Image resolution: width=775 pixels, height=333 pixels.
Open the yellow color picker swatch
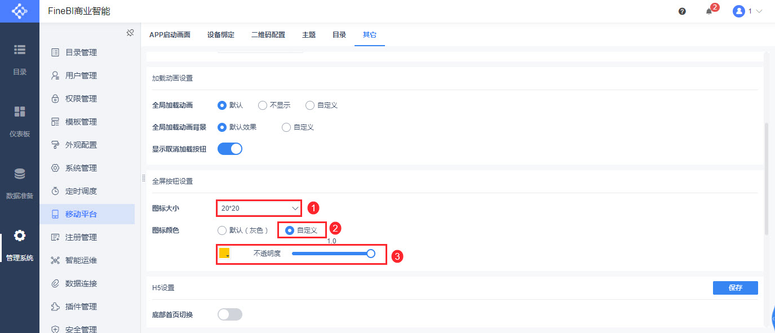224,254
